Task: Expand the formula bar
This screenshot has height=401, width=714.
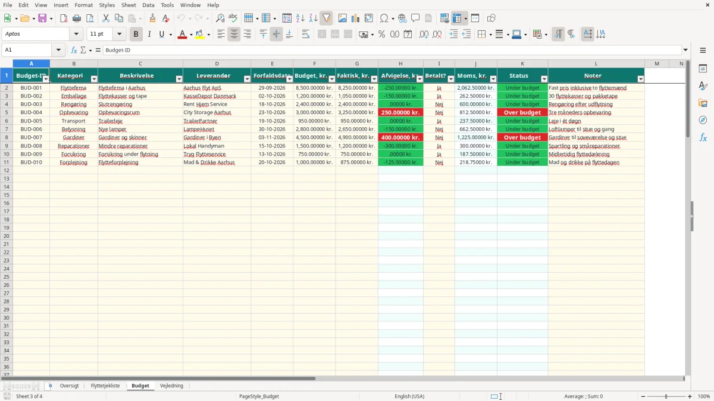Action: tap(686, 50)
